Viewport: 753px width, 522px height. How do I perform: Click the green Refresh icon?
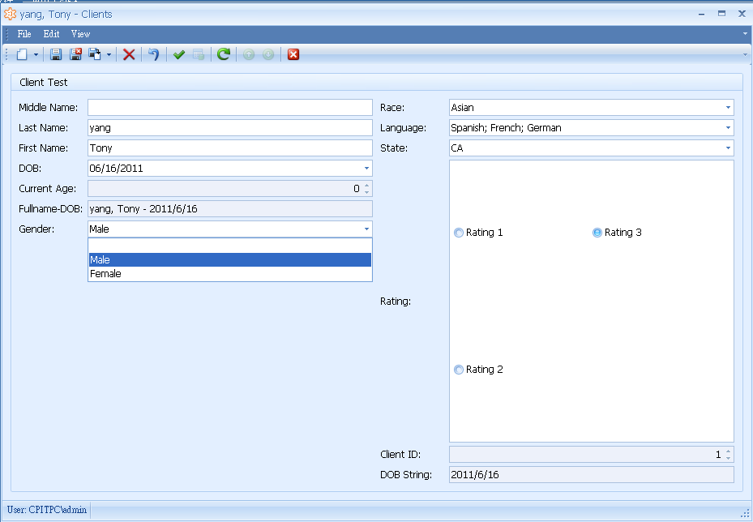tap(224, 54)
